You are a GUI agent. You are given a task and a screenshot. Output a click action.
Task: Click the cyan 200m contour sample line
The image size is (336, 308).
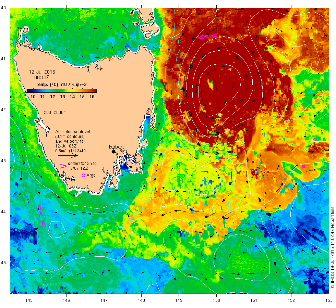pyautogui.click(x=48, y=116)
